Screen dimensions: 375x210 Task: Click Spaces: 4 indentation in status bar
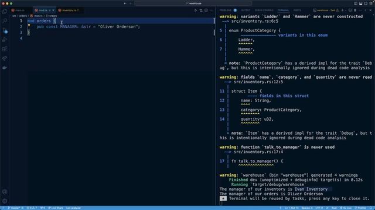point(307,208)
